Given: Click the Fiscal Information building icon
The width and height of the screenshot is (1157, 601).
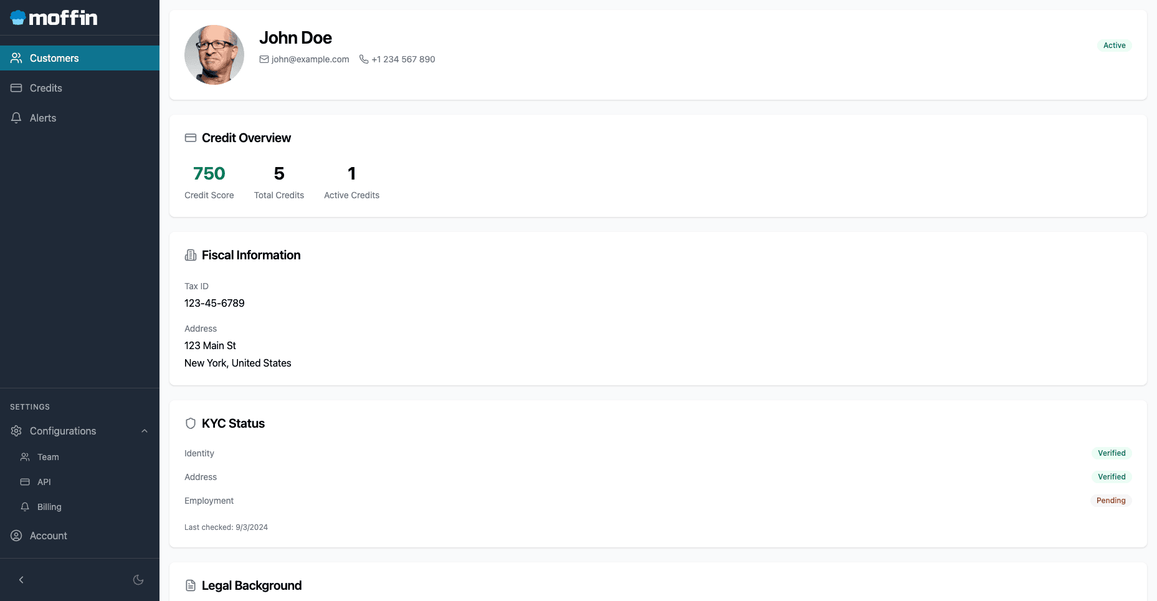Looking at the screenshot, I should (x=191, y=255).
